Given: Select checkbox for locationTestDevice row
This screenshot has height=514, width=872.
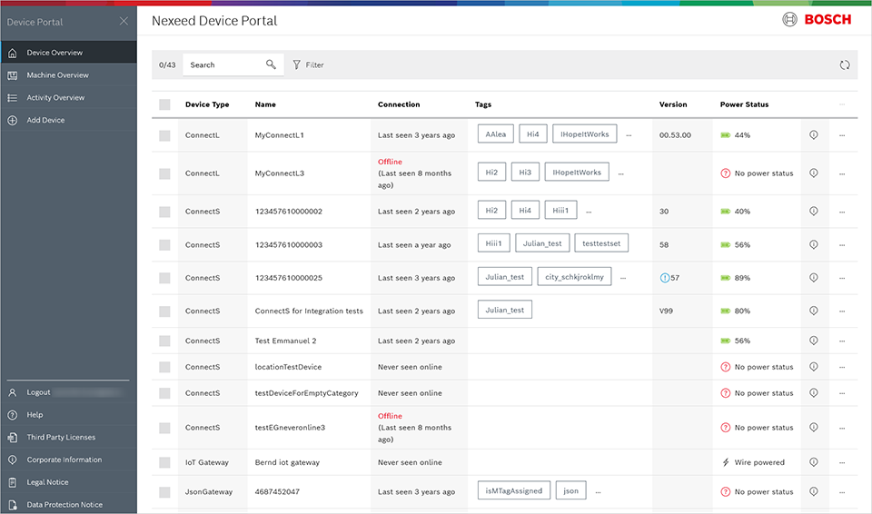Looking at the screenshot, I should [164, 367].
